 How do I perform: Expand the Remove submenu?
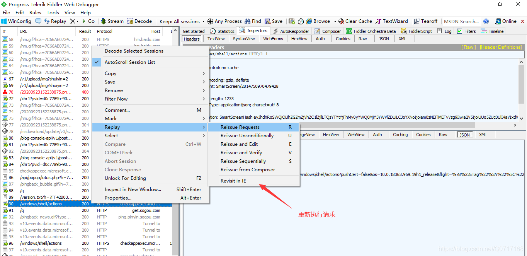(x=151, y=90)
